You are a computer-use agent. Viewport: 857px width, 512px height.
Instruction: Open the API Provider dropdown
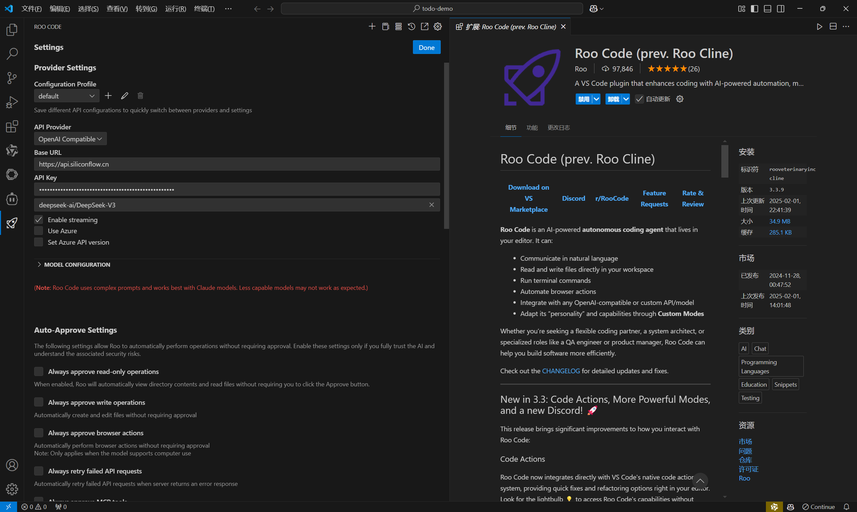click(70, 139)
